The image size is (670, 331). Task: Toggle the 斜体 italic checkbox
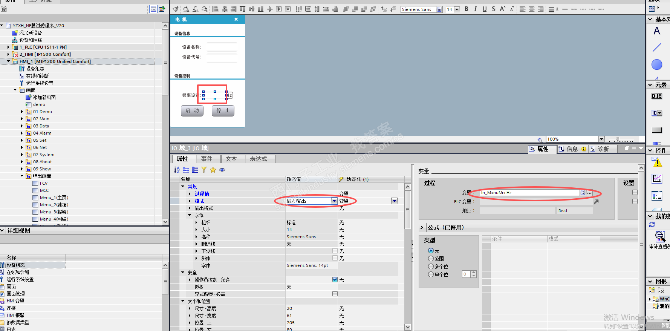click(335, 258)
